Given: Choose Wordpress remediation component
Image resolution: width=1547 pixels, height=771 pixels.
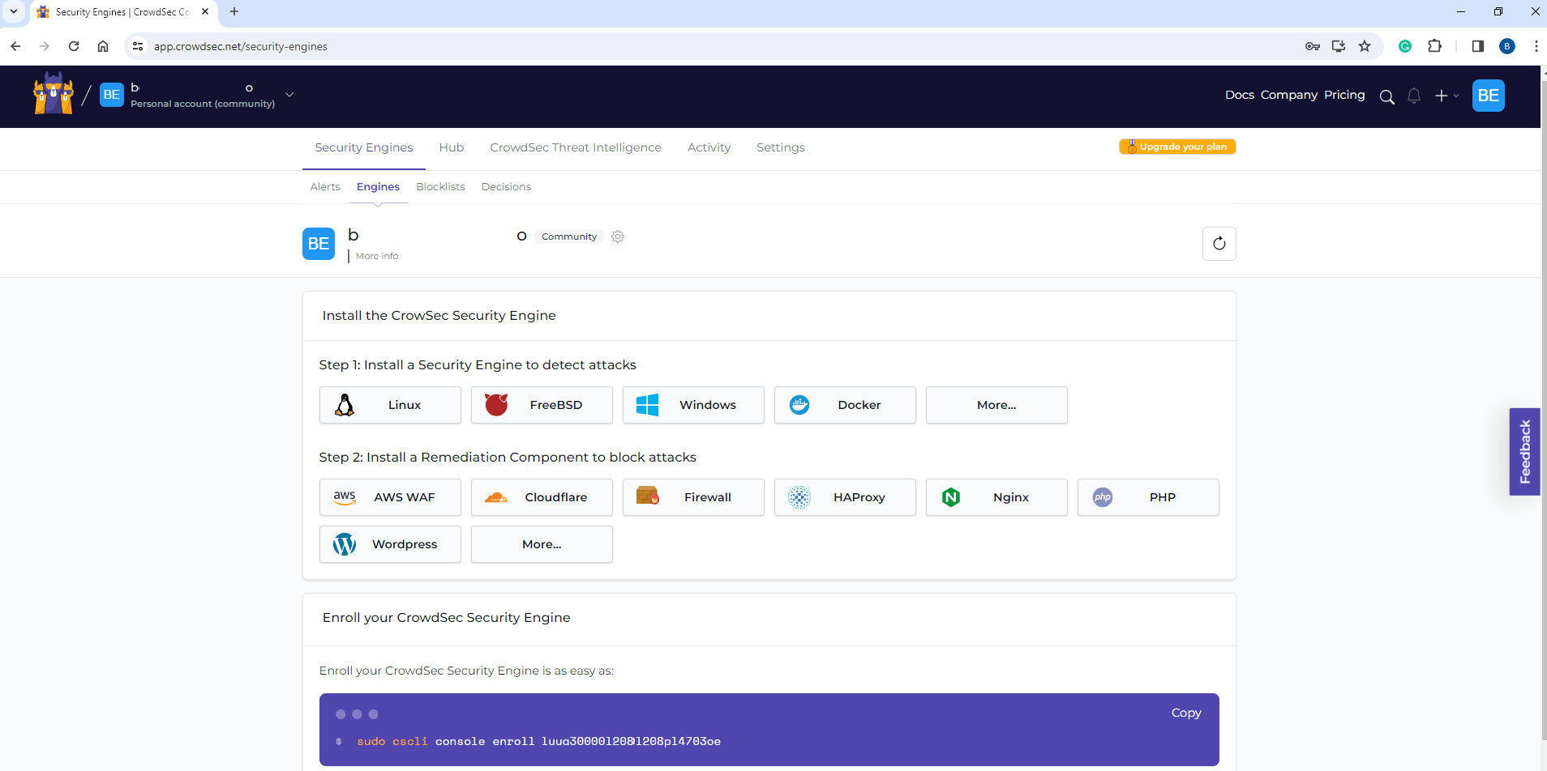Looking at the screenshot, I should pyautogui.click(x=390, y=544).
